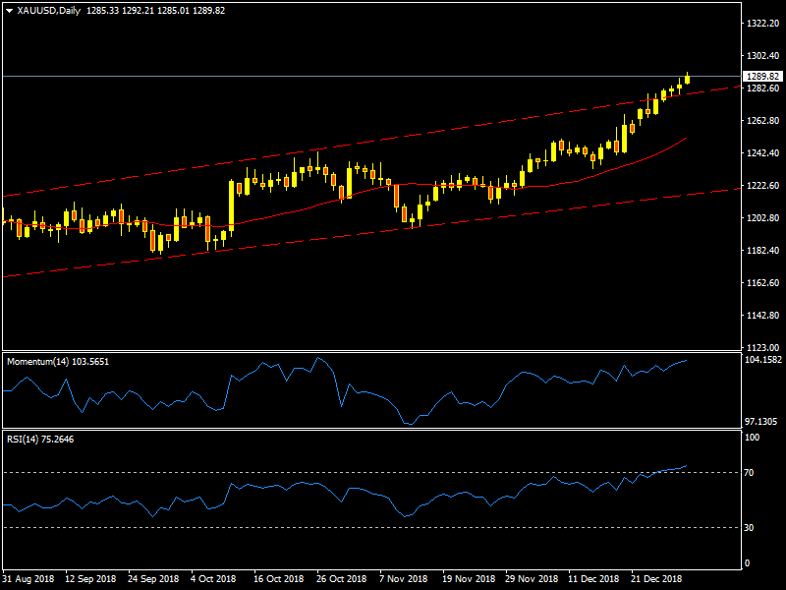Click the RSI 30 level label
The height and width of the screenshot is (590, 786).
pyautogui.click(x=749, y=528)
